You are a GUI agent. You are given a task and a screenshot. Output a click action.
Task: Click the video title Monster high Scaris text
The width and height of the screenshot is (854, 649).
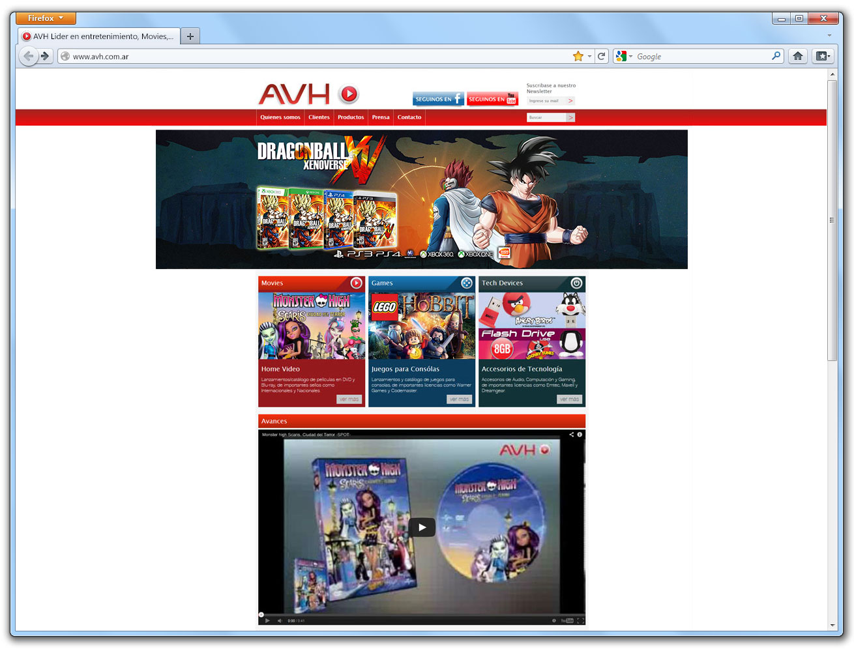pyautogui.click(x=306, y=435)
